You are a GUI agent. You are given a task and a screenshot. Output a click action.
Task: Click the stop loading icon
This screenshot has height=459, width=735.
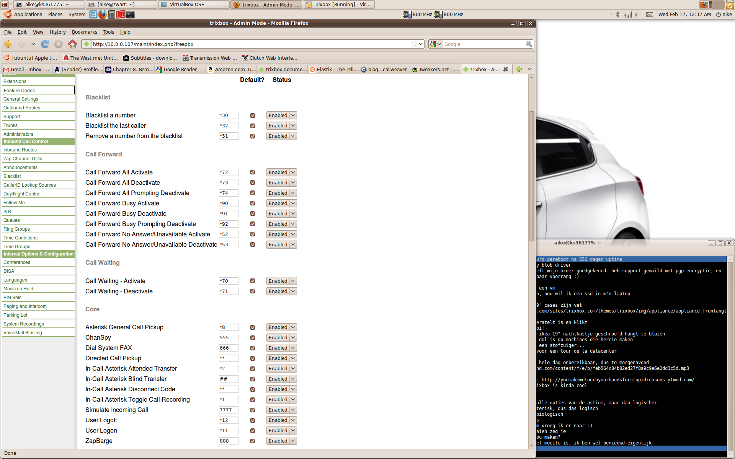59,44
